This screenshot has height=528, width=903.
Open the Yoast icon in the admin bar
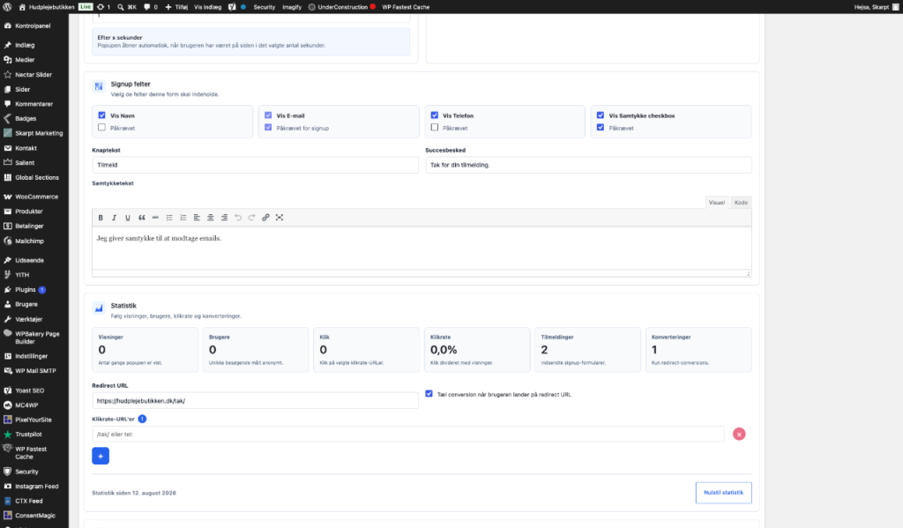click(x=232, y=7)
